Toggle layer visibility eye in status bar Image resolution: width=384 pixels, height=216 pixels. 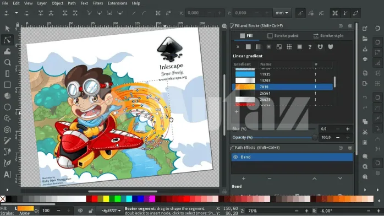tap(80, 210)
